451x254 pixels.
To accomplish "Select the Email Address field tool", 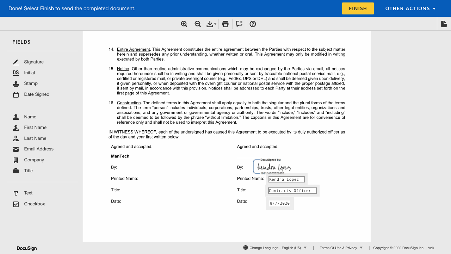I will click(38, 149).
